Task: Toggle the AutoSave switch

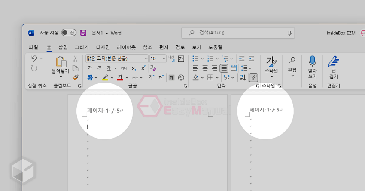Action: coord(69,33)
